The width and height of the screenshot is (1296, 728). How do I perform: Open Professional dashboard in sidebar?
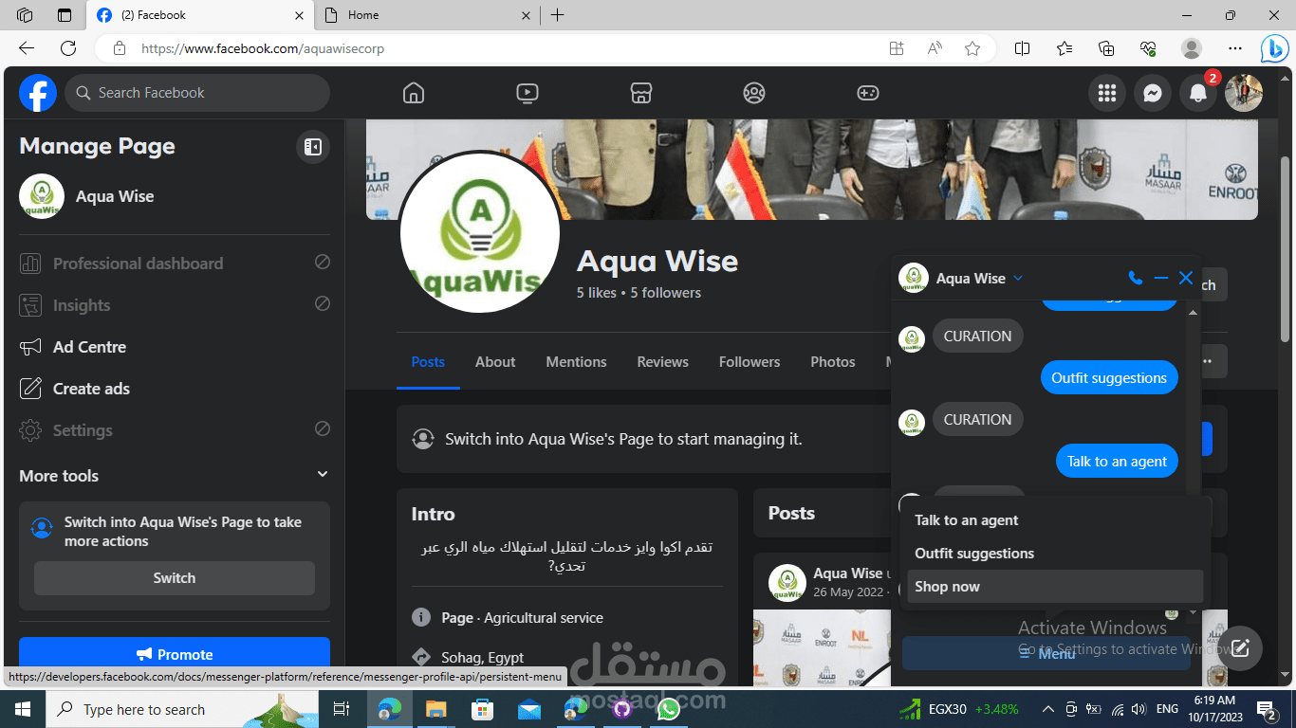pyautogui.click(x=175, y=264)
